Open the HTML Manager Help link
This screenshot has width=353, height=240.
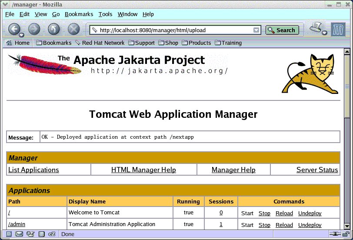143,170
